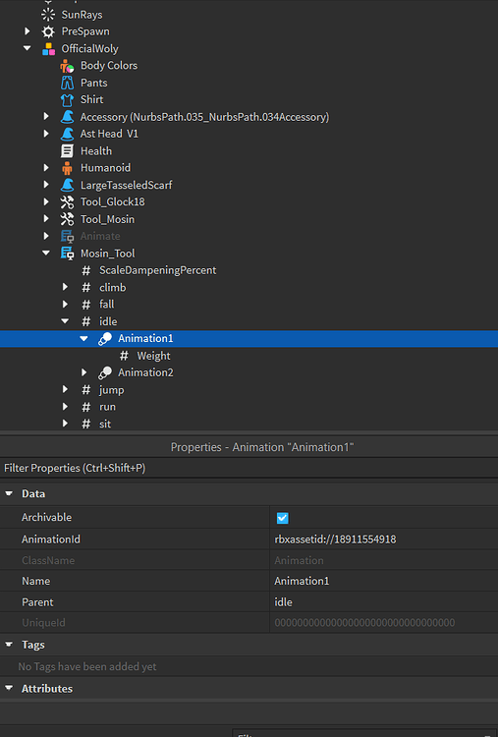Click the Parent property value idle

[x=383, y=602]
